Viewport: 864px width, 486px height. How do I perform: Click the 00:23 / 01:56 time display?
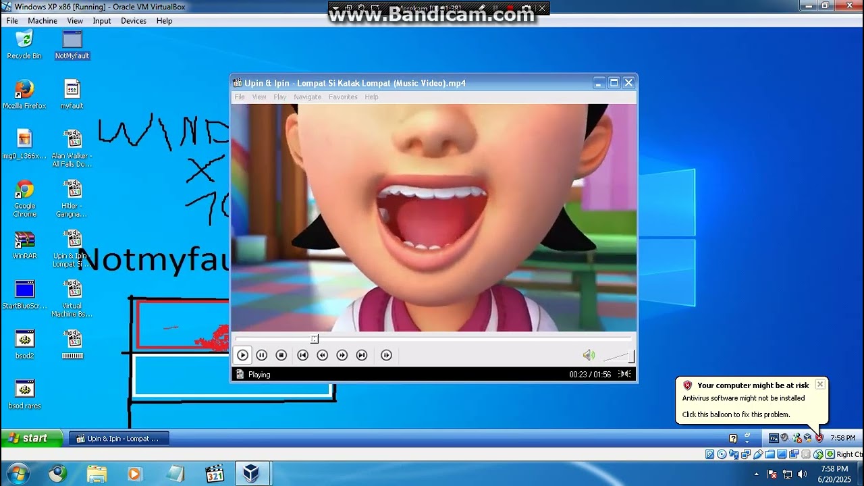point(590,375)
